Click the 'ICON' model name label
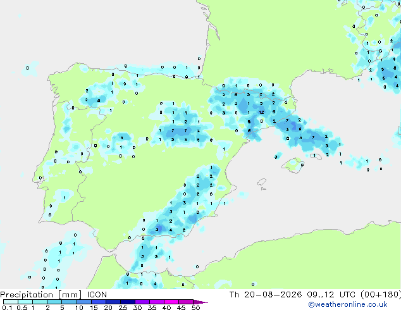401x310 pixels. (x=97, y=295)
